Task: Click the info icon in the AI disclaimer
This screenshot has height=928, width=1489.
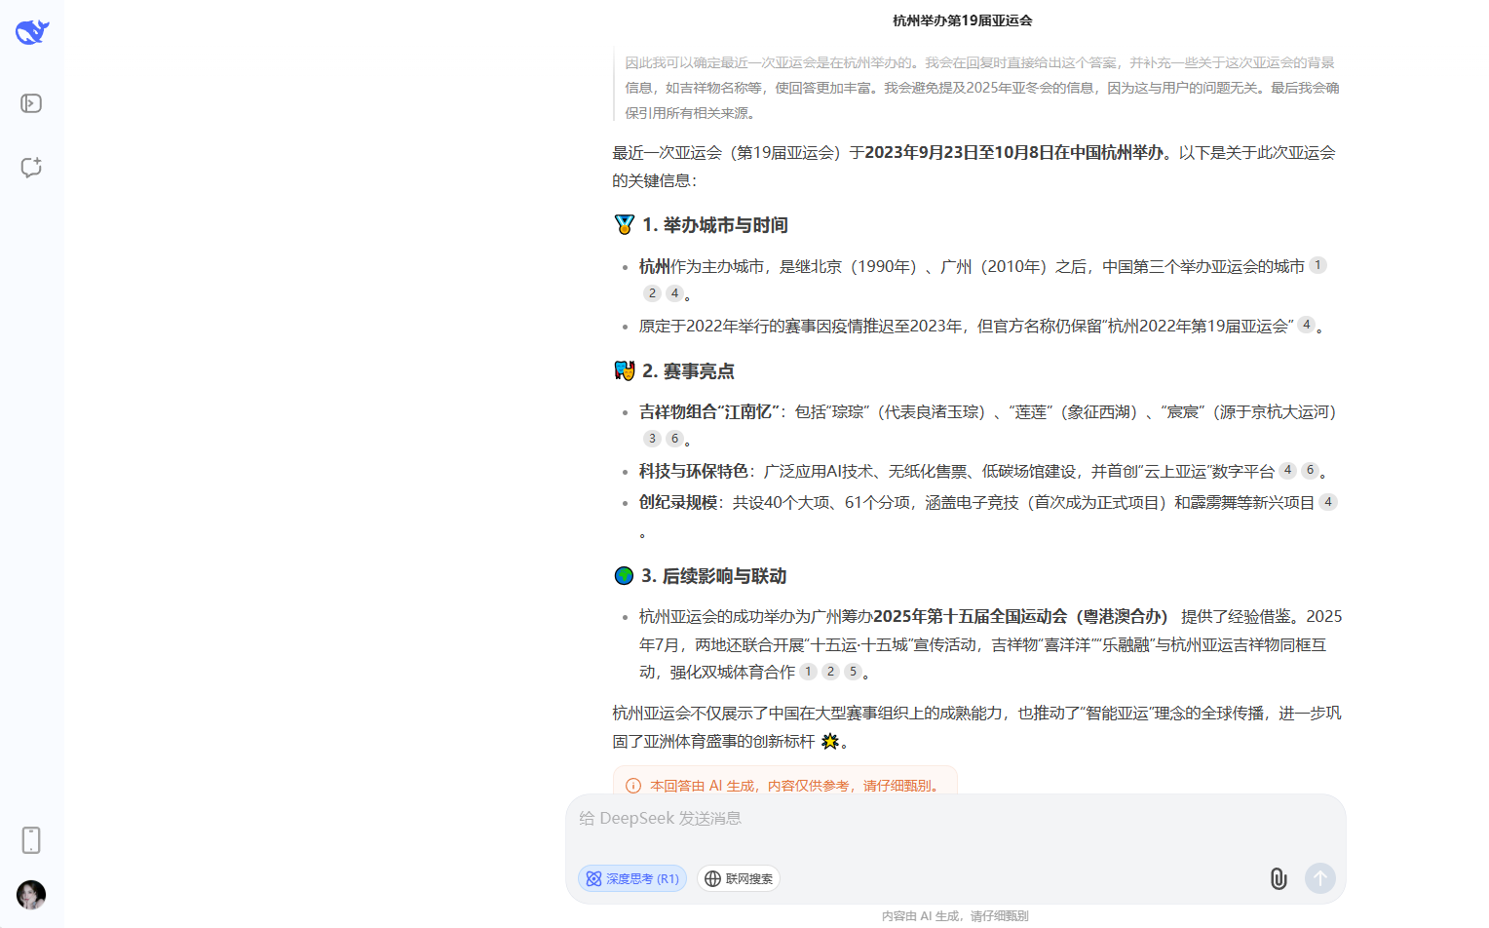Action: (x=633, y=786)
